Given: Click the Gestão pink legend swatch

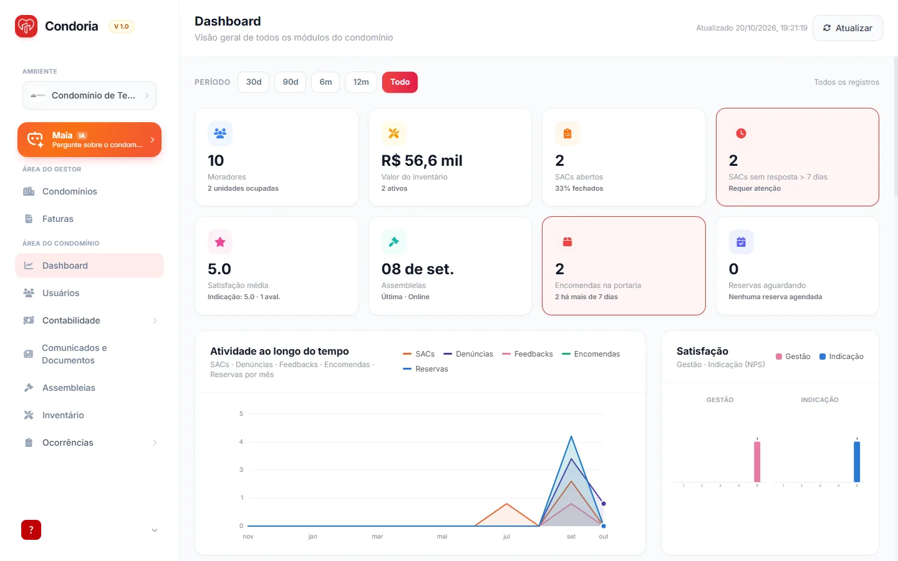Looking at the screenshot, I should click(x=779, y=357).
